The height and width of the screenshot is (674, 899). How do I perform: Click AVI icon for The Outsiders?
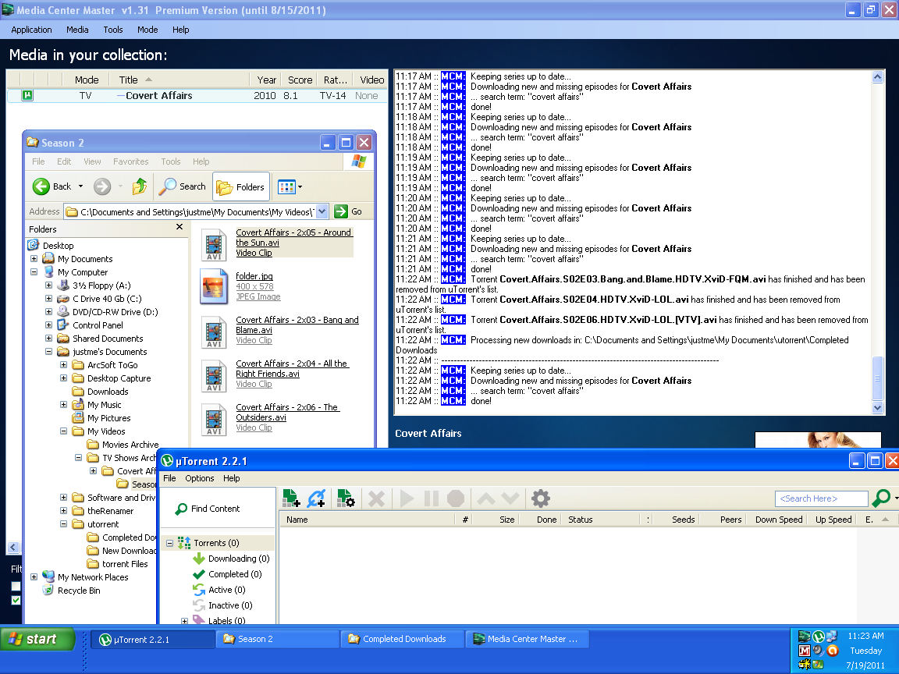(x=214, y=420)
